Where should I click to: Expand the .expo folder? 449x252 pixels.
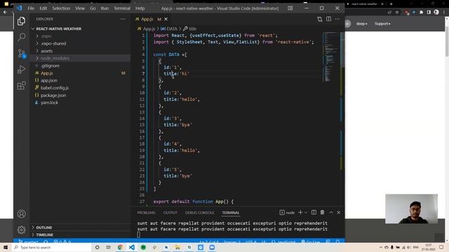pos(80,36)
